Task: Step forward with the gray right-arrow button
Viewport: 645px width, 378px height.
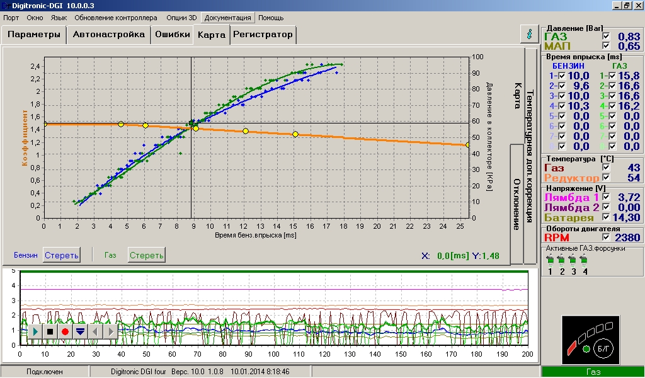Action: point(110,331)
